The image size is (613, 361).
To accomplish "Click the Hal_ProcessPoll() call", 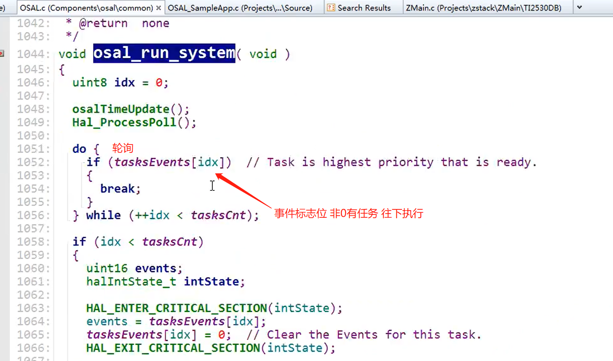I will coord(134,123).
